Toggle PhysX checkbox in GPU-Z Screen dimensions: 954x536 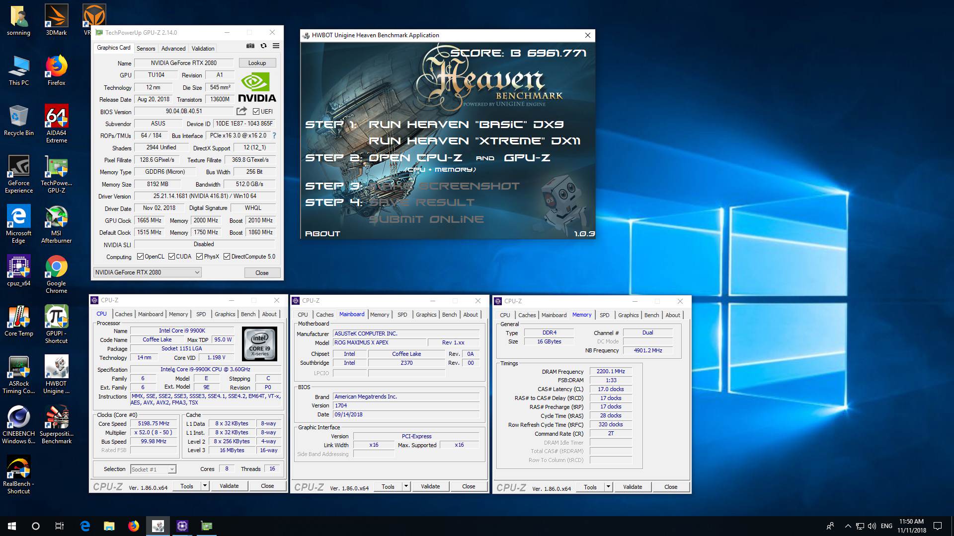[199, 257]
